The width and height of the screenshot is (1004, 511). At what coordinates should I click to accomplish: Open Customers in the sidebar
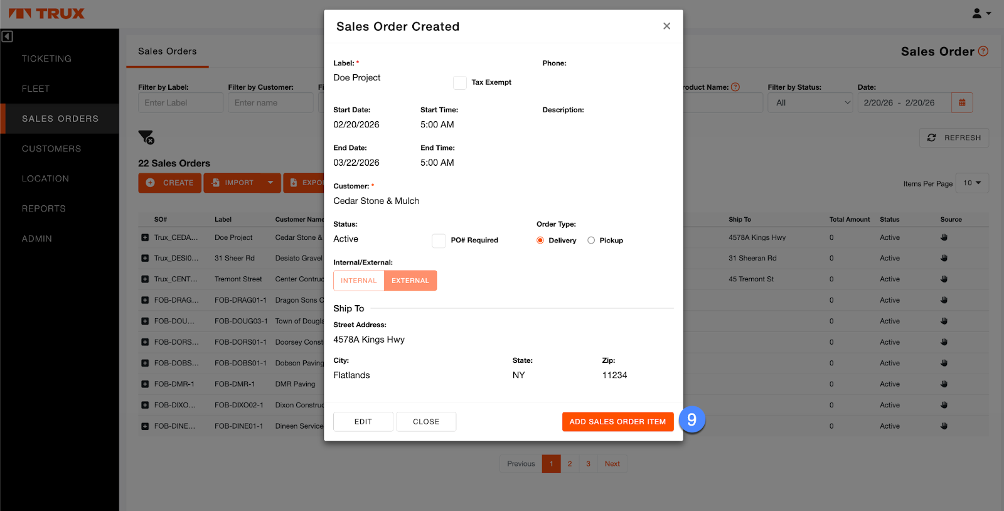click(x=51, y=149)
